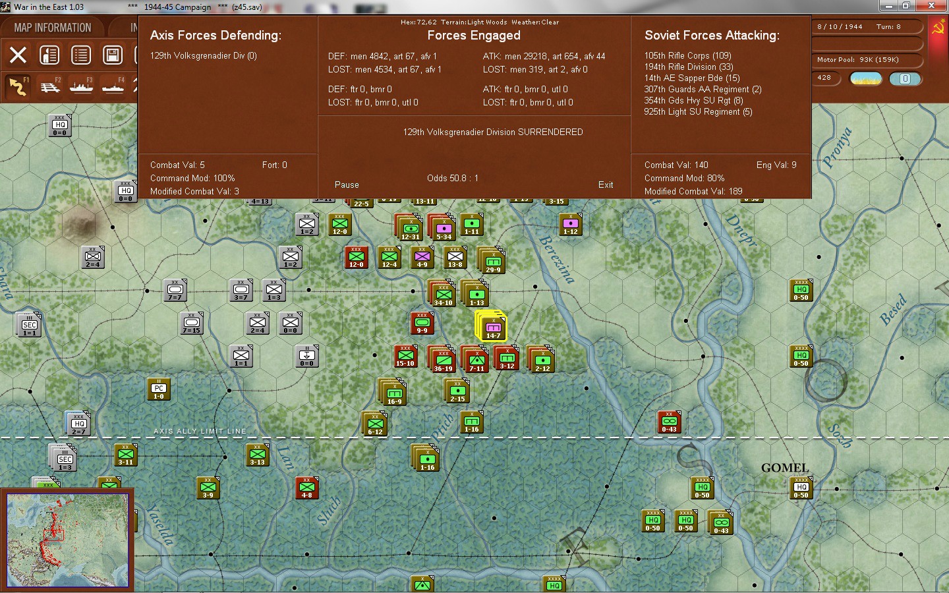The image size is (949, 593).
Task: Select German 7=7 armored unit
Action: 175,291
